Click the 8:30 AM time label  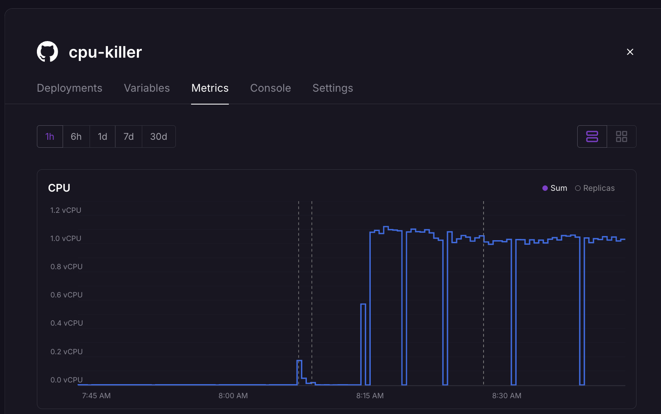point(507,396)
